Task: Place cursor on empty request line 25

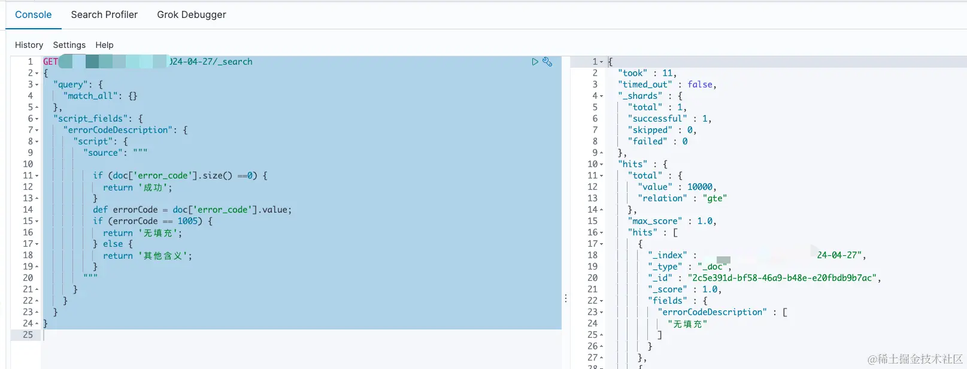Action: click(x=301, y=335)
